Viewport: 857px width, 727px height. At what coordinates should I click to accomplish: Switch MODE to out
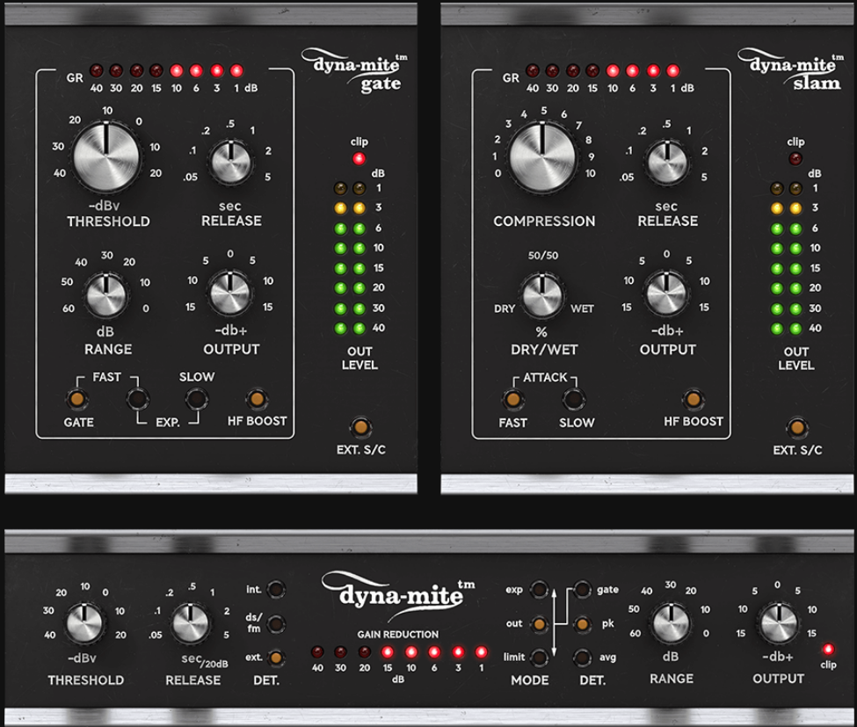(540, 623)
